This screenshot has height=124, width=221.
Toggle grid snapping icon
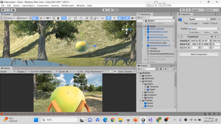coord(34,18)
